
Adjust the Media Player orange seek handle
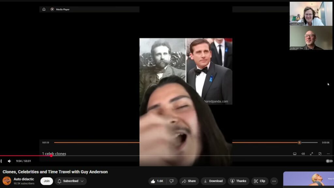(299, 142)
